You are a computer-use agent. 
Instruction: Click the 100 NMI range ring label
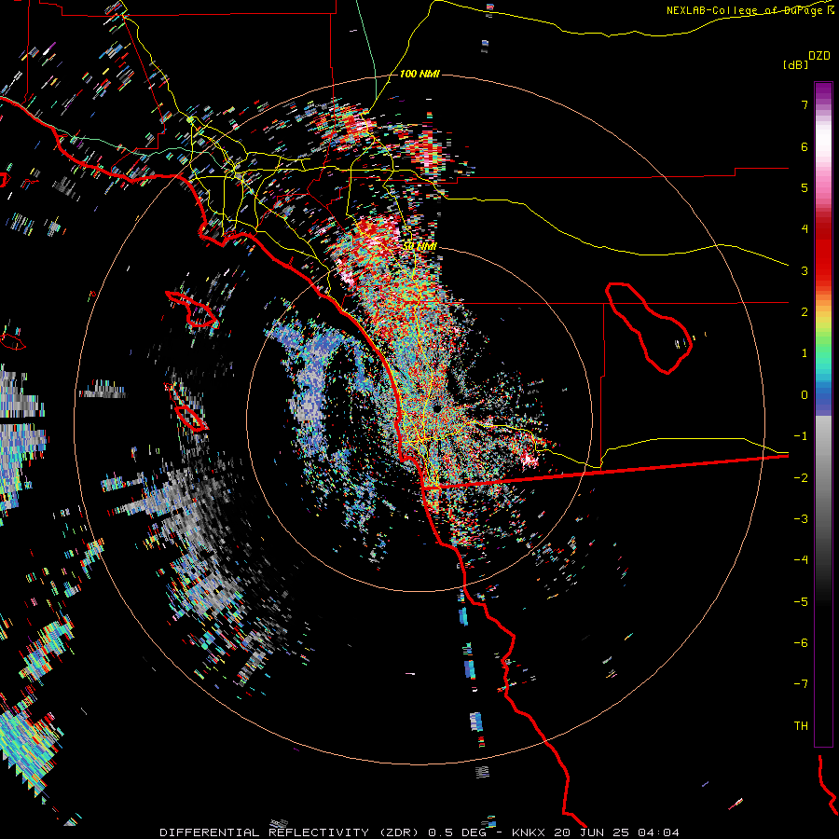click(x=420, y=74)
